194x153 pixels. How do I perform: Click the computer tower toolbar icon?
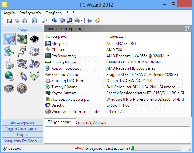pos(62,21)
